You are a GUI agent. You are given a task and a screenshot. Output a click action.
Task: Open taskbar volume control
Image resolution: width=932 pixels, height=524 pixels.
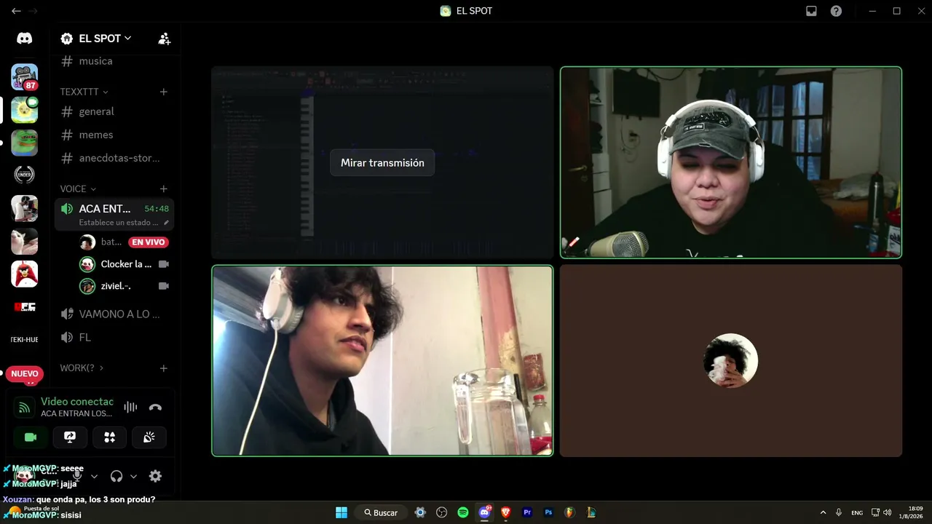click(887, 512)
